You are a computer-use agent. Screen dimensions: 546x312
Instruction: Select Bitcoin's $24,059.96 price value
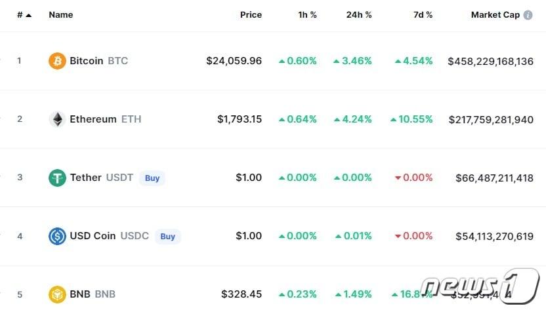234,61
